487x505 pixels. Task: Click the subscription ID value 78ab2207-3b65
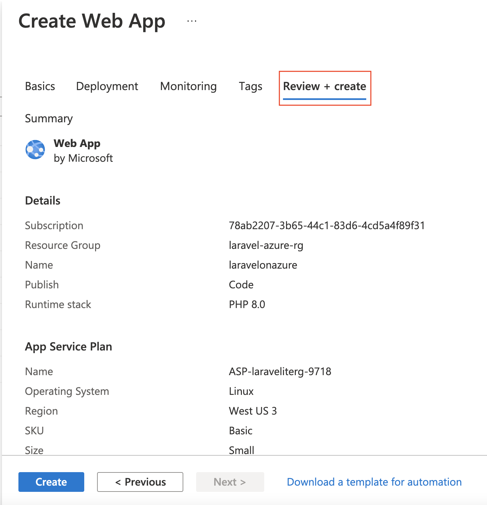coord(327,226)
